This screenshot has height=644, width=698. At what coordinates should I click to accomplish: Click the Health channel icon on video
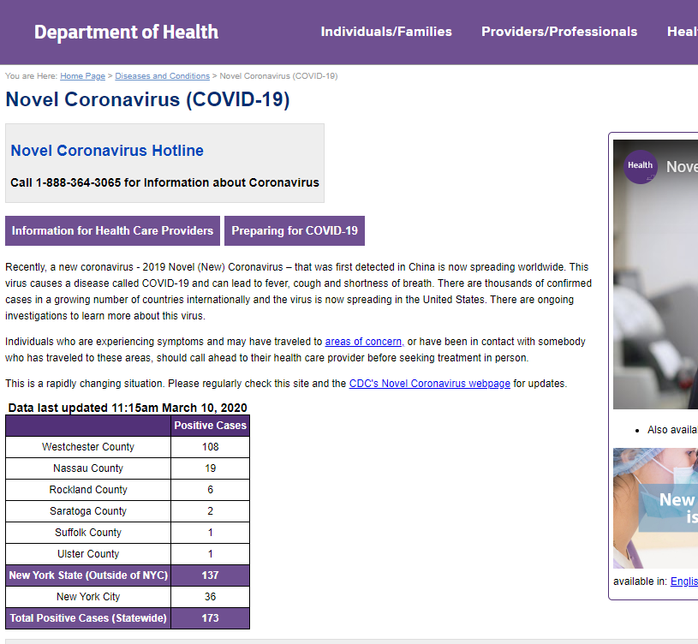[640, 167]
